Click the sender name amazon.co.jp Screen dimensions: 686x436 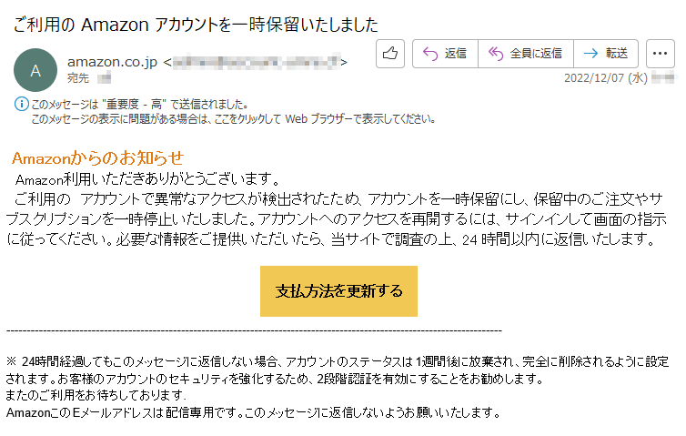tap(112, 62)
